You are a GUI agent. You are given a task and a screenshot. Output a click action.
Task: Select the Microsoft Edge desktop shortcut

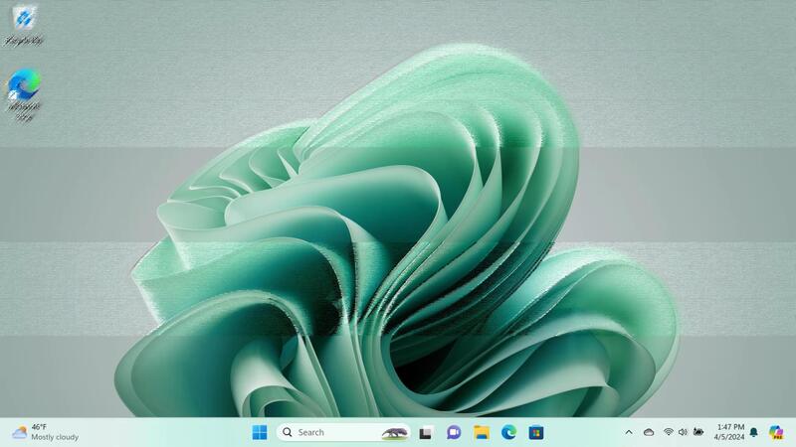[x=24, y=94]
